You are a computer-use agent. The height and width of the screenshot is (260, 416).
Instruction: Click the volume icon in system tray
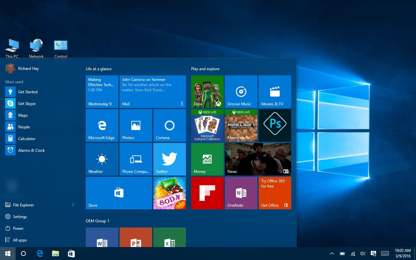point(362,253)
